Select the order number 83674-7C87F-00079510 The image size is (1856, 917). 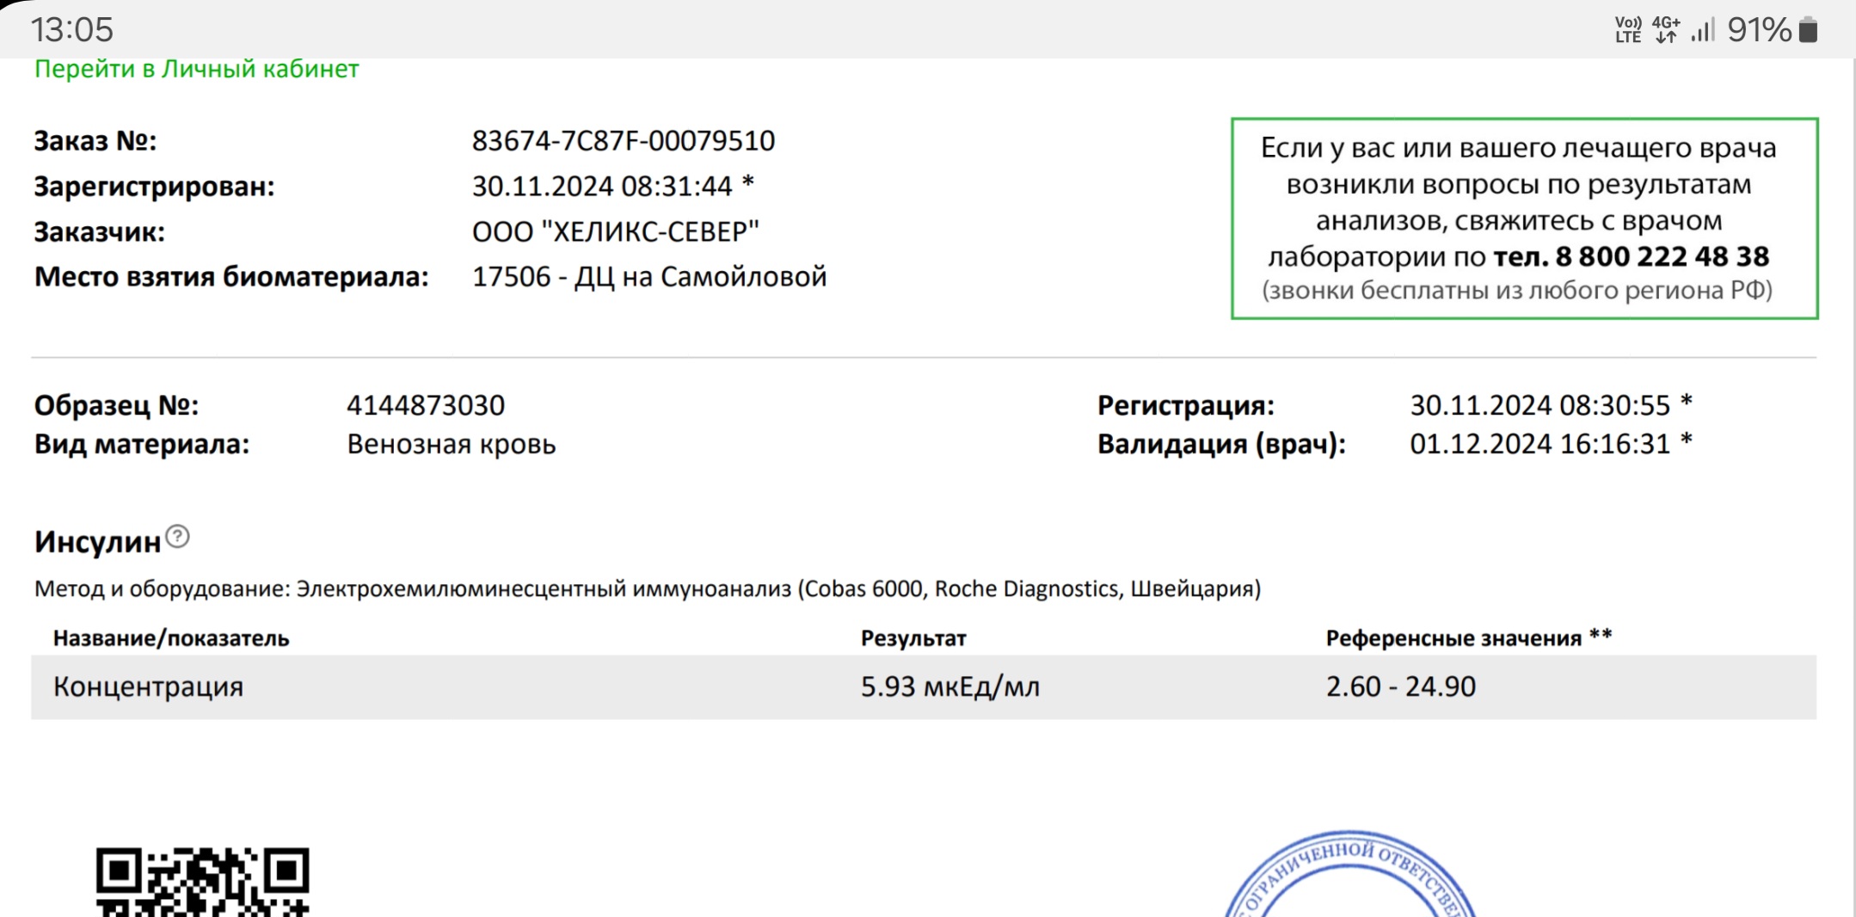pos(623,141)
